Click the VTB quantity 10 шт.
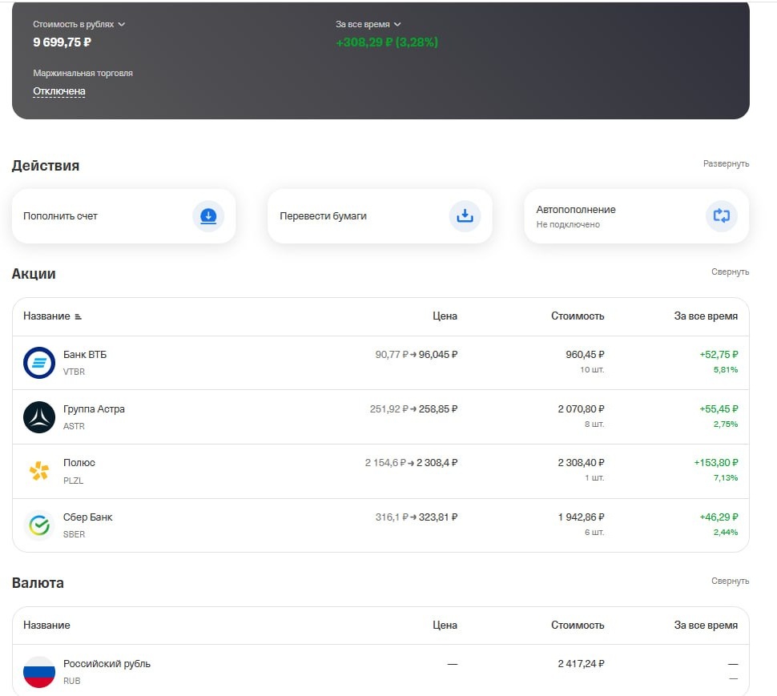 click(592, 369)
